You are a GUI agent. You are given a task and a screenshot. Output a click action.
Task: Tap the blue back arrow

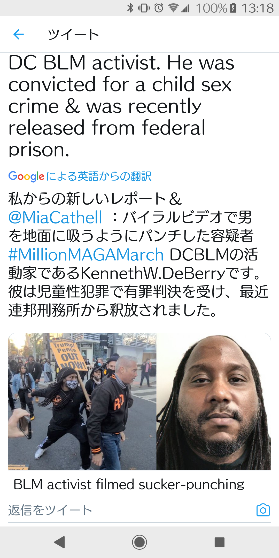pos(18,34)
